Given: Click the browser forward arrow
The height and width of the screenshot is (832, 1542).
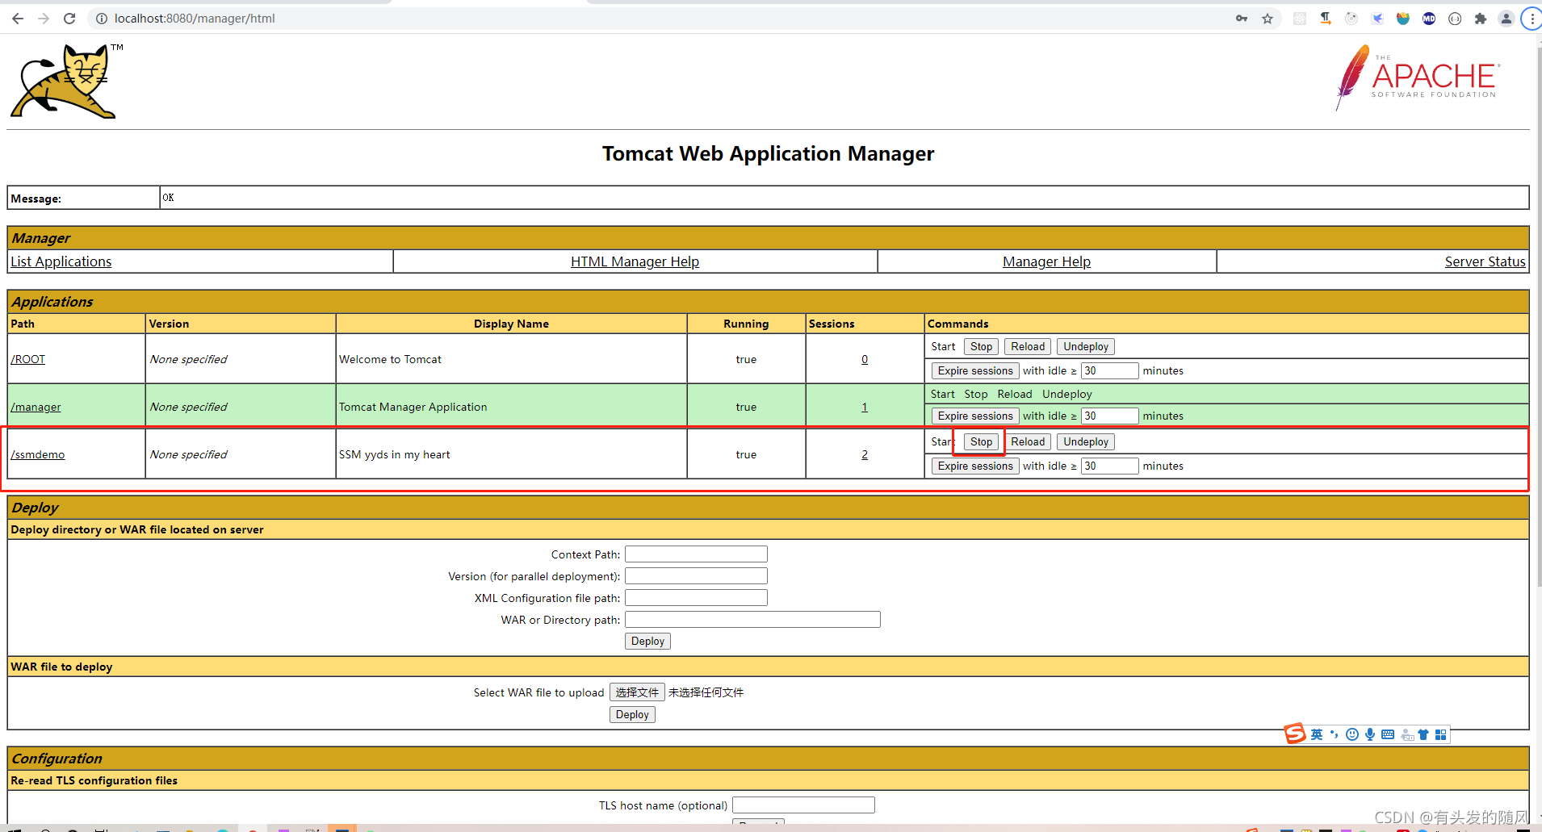Looking at the screenshot, I should tap(44, 19).
